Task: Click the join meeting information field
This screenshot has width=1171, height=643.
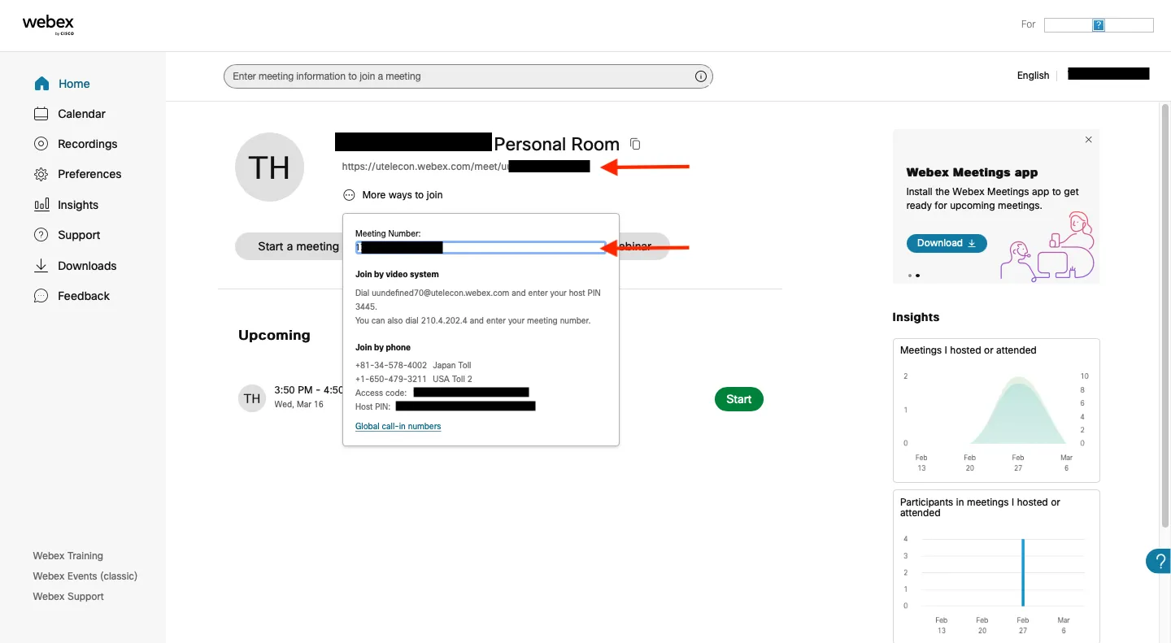Action: [459, 76]
